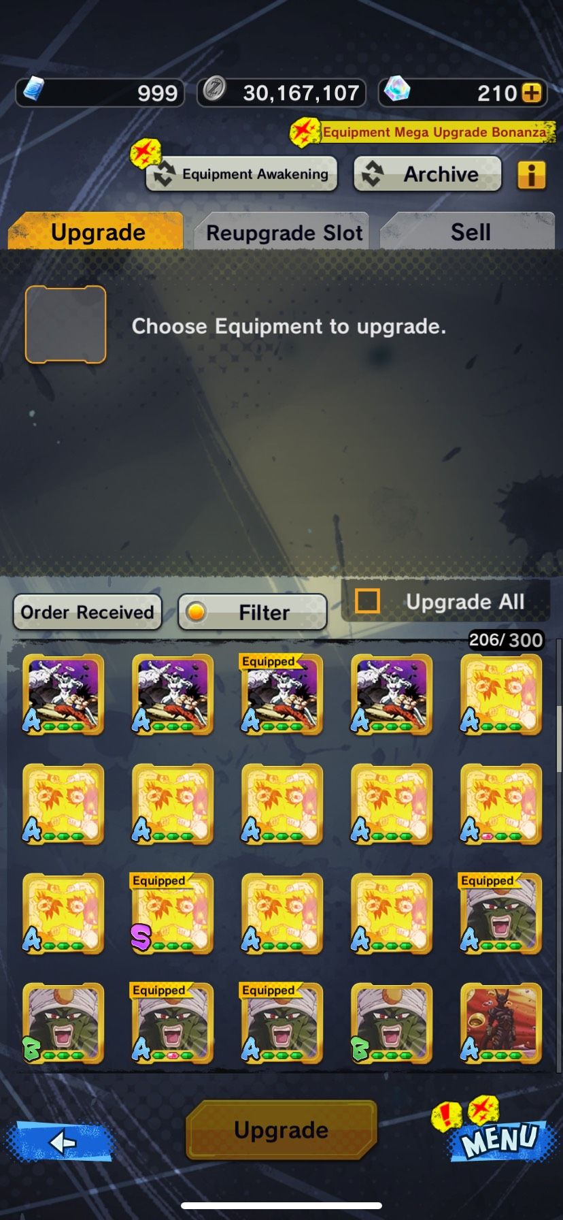Enable the Upgrade All checkbox
Image resolution: width=563 pixels, height=1220 pixels.
point(368,601)
